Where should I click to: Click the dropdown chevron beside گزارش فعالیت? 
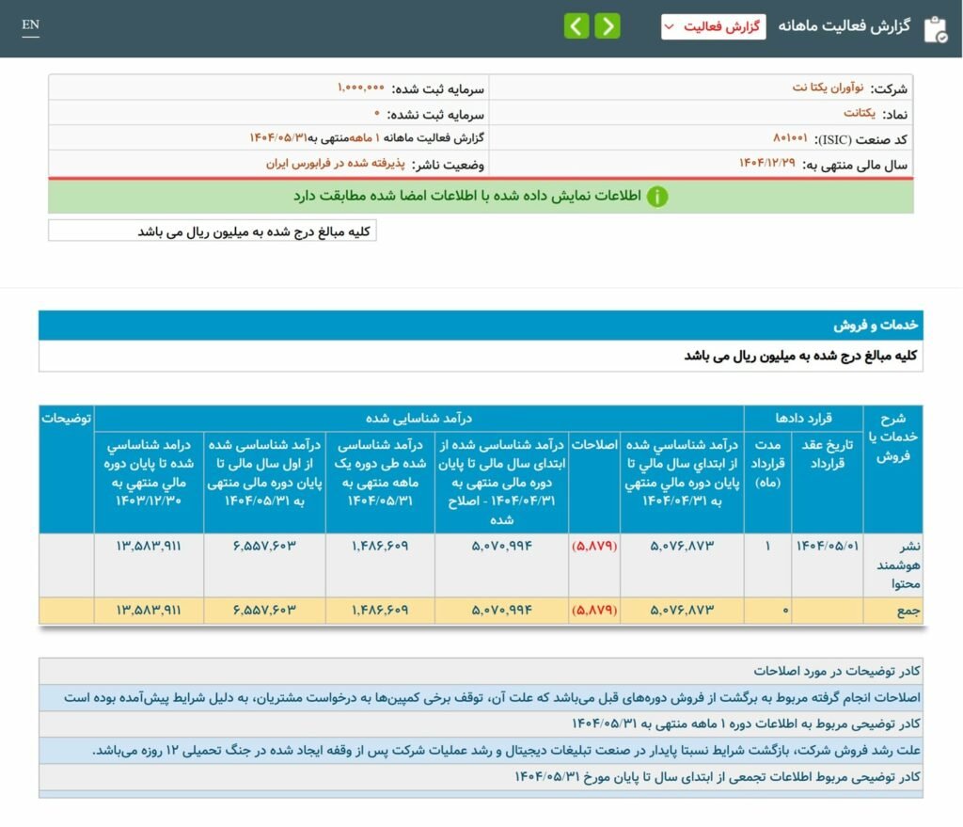tap(670, 27)
